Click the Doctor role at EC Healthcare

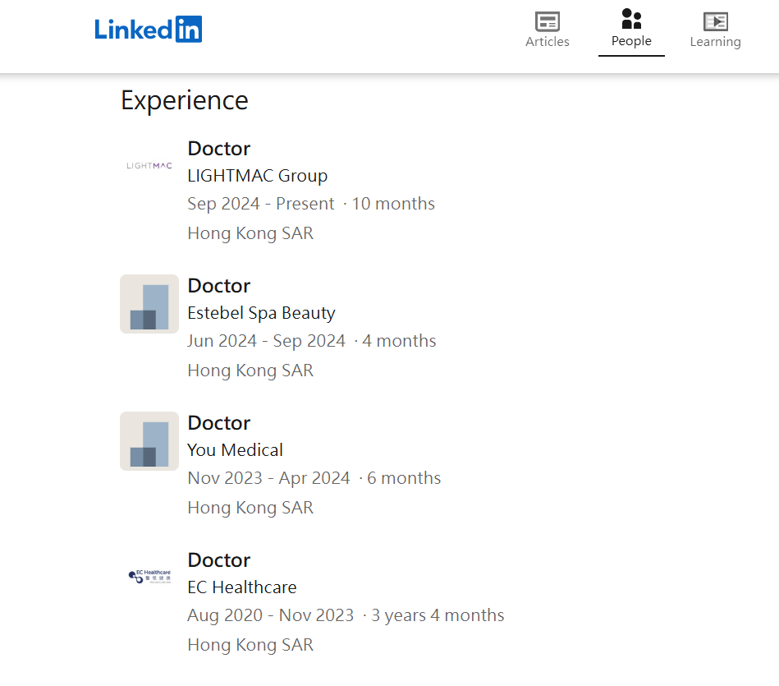(218, 559)
